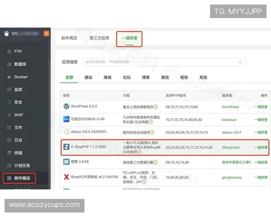Screen dimensions: 271x217
Task: Open the gongfuxiang provider link
Action: click(x=232, y=177)
